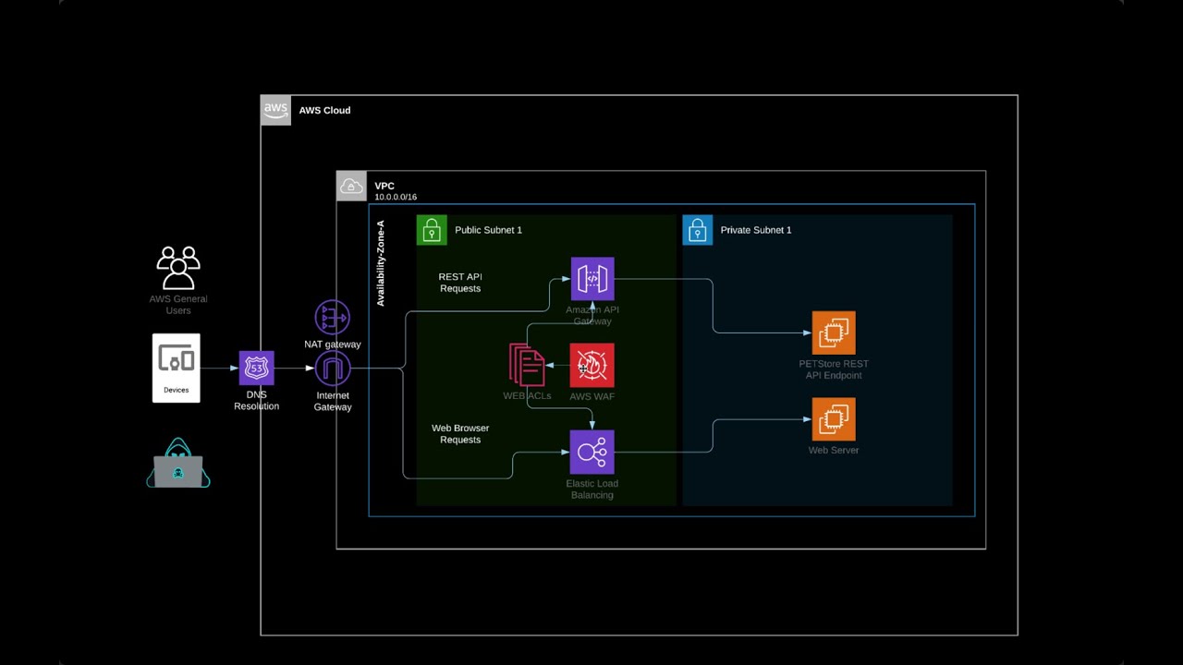Click the DNS Resolution label

tap(256, 401)
